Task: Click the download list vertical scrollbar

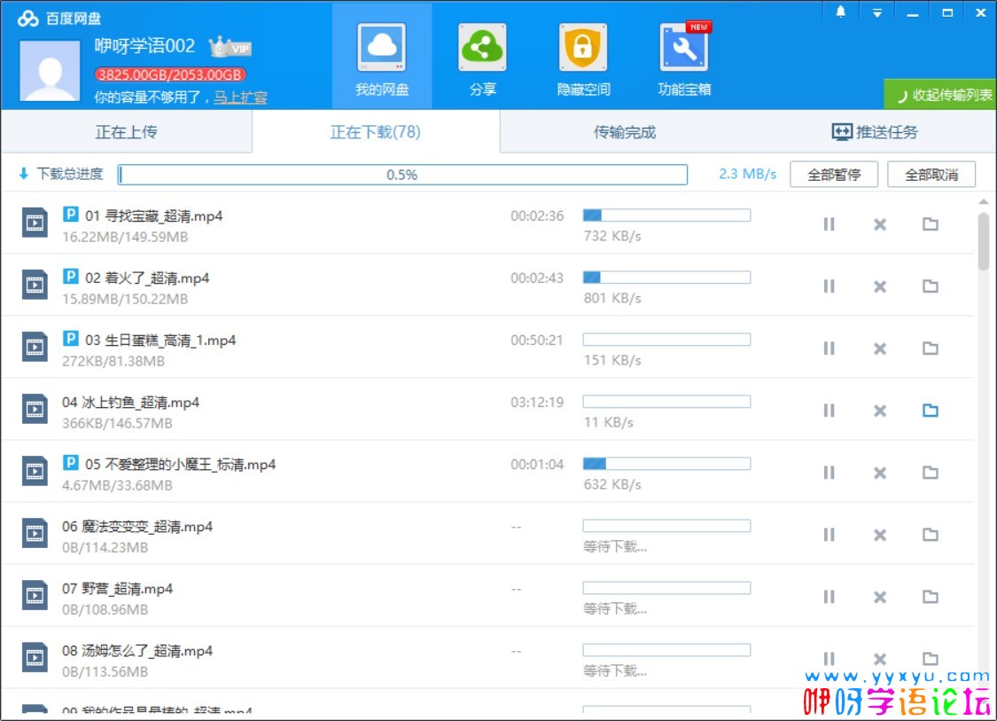Action: tap(984, 239)
